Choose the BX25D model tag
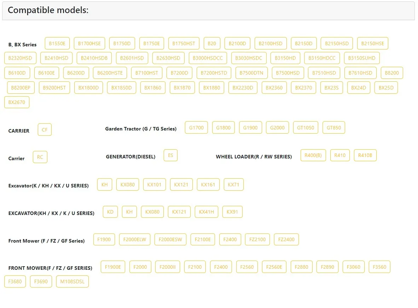The height and width of the screenshot is (308, 418). [x=386, y=88]
